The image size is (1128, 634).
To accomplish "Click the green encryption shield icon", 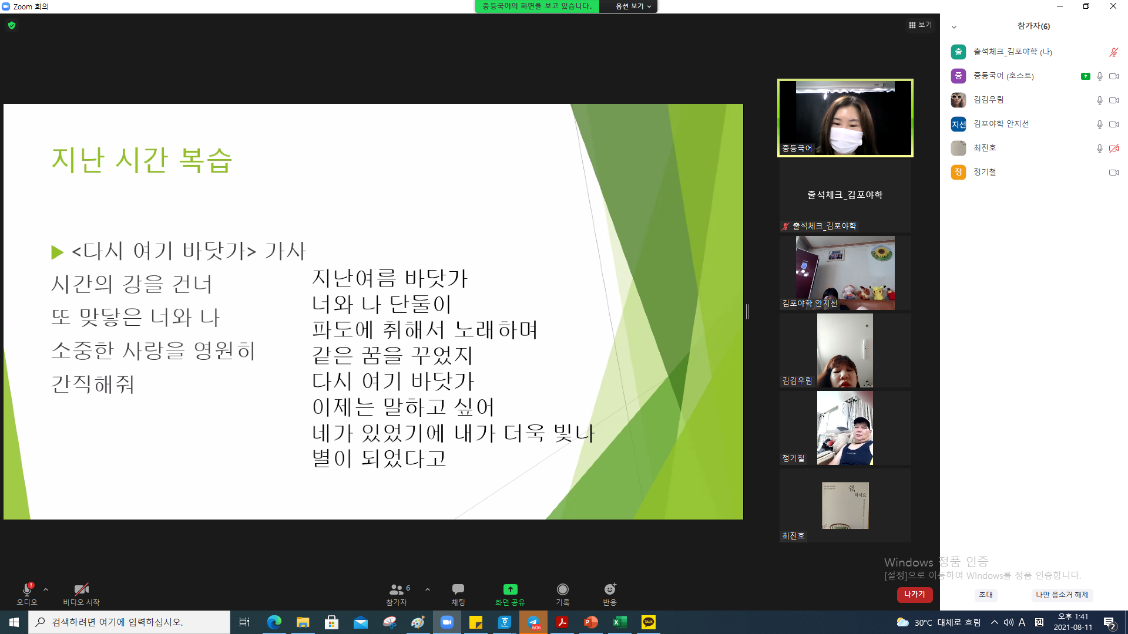I will click(12, 25).
